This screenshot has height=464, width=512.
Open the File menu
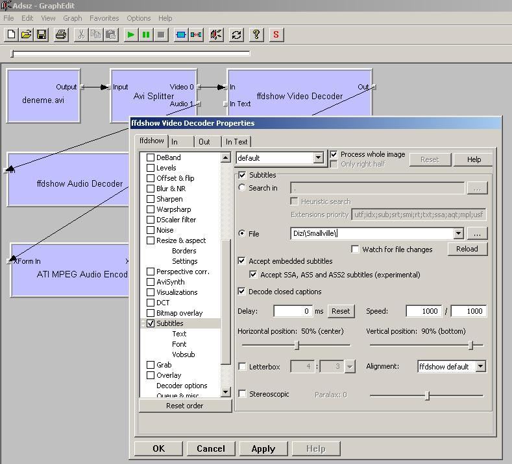coord(8,18)
